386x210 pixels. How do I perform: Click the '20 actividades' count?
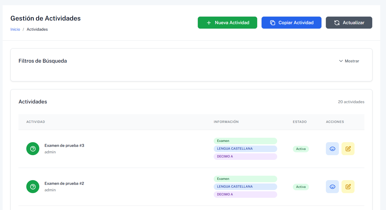tap(351, 102)
